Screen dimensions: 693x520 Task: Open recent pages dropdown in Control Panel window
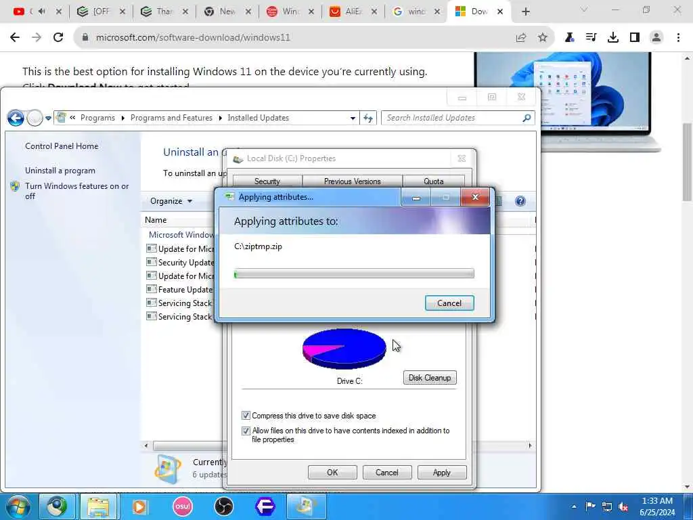tap(48, 118)
